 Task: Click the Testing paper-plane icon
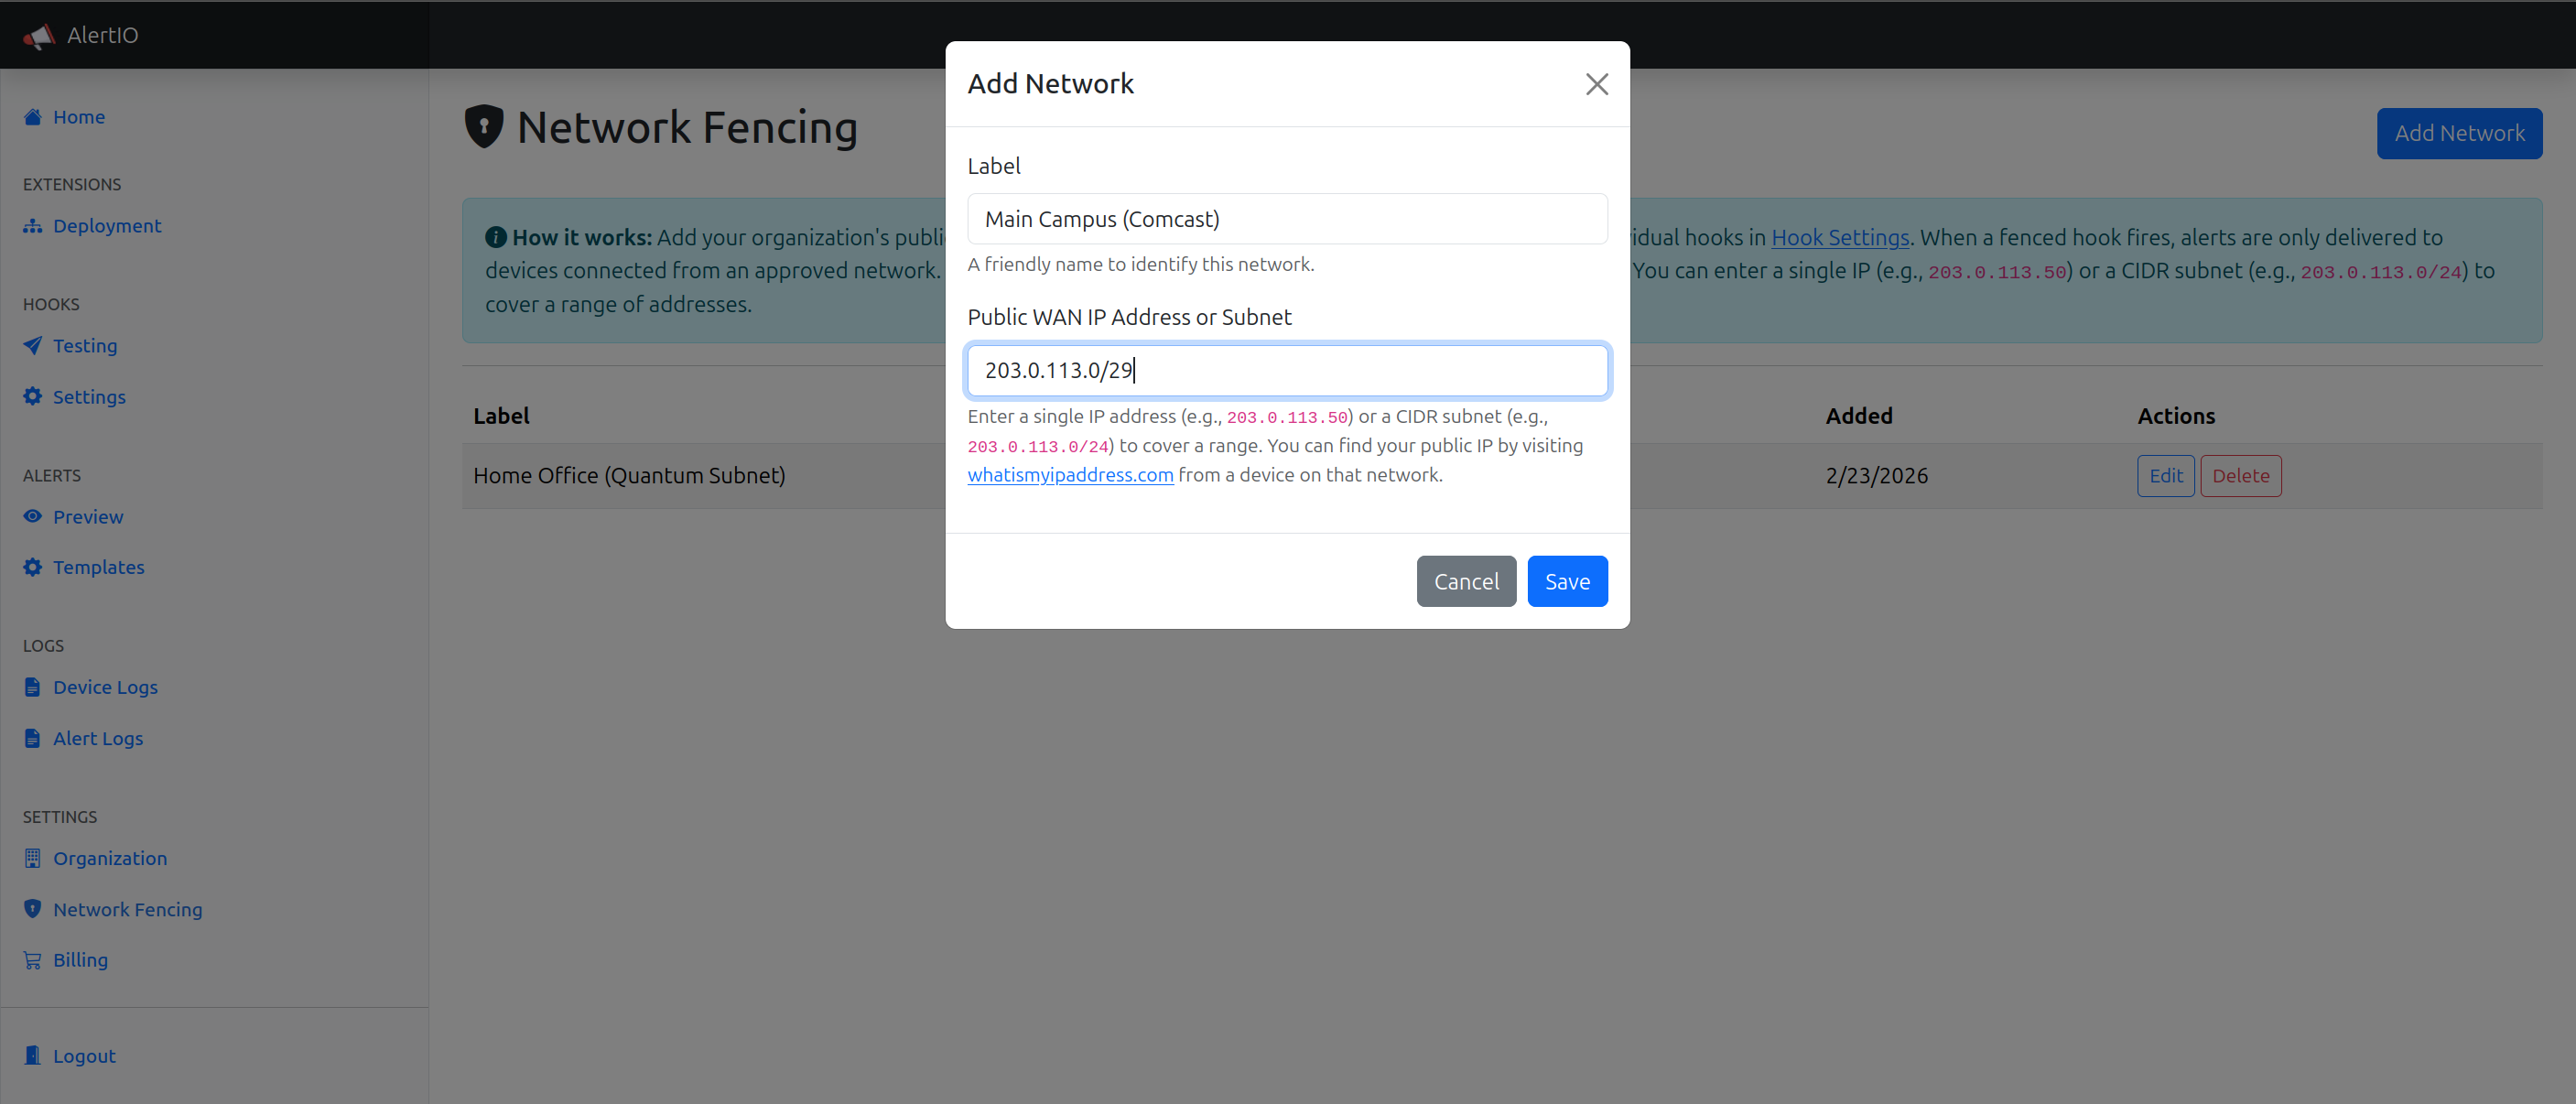(x=32, y=346)
